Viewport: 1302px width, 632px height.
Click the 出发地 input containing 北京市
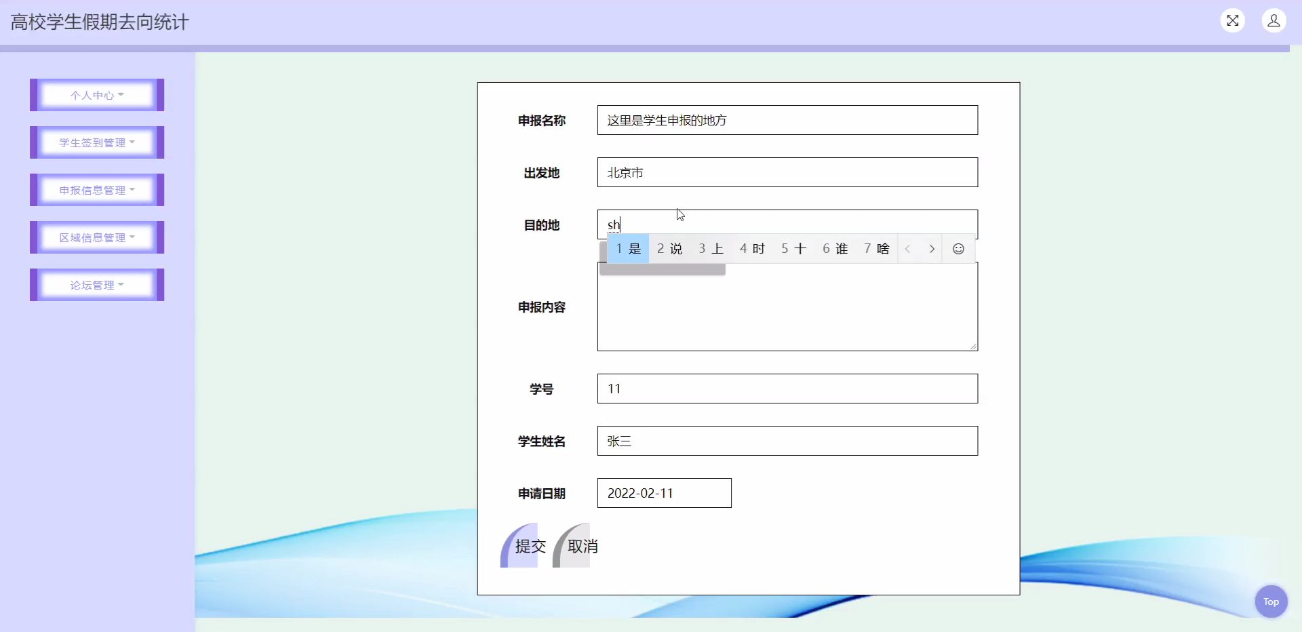[x=787, y=172]
